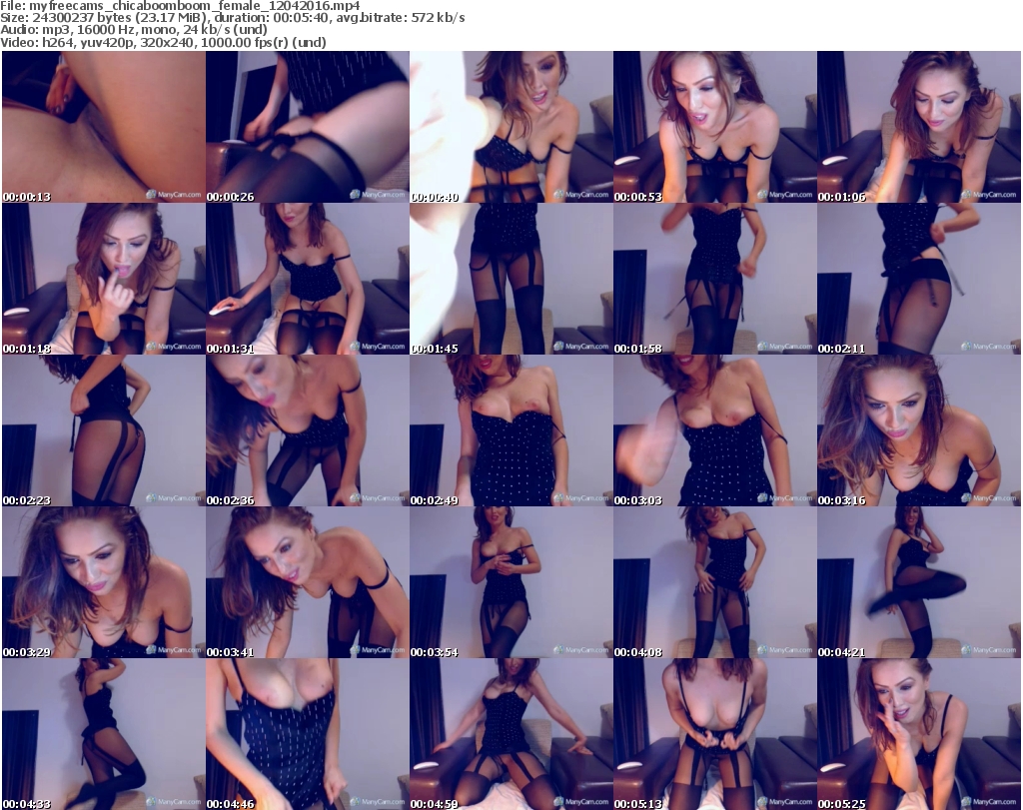The width and height of the screenshot is (1023, 810).
Task: Open the frame stamped 00:00:53
Action: tap(714, 127)
